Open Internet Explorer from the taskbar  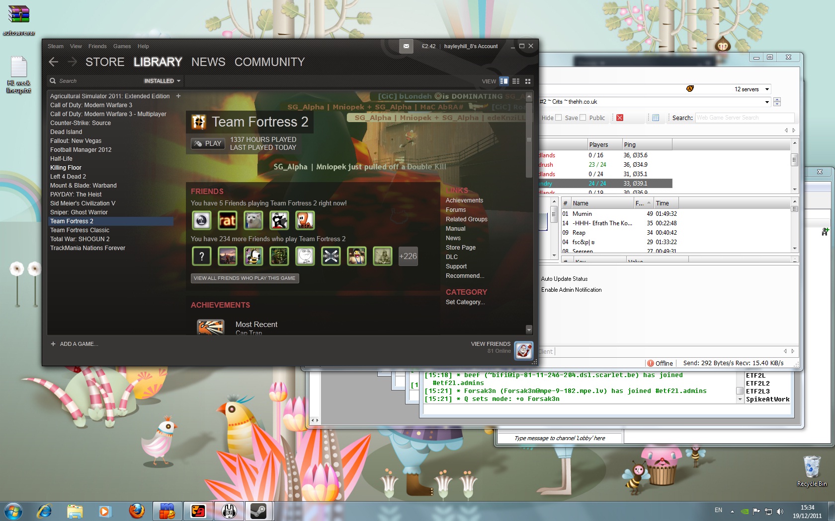coord(44,511)
